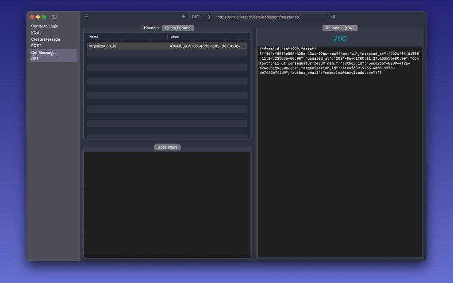Switch to the Query Params tab

[x=177, y=27]
